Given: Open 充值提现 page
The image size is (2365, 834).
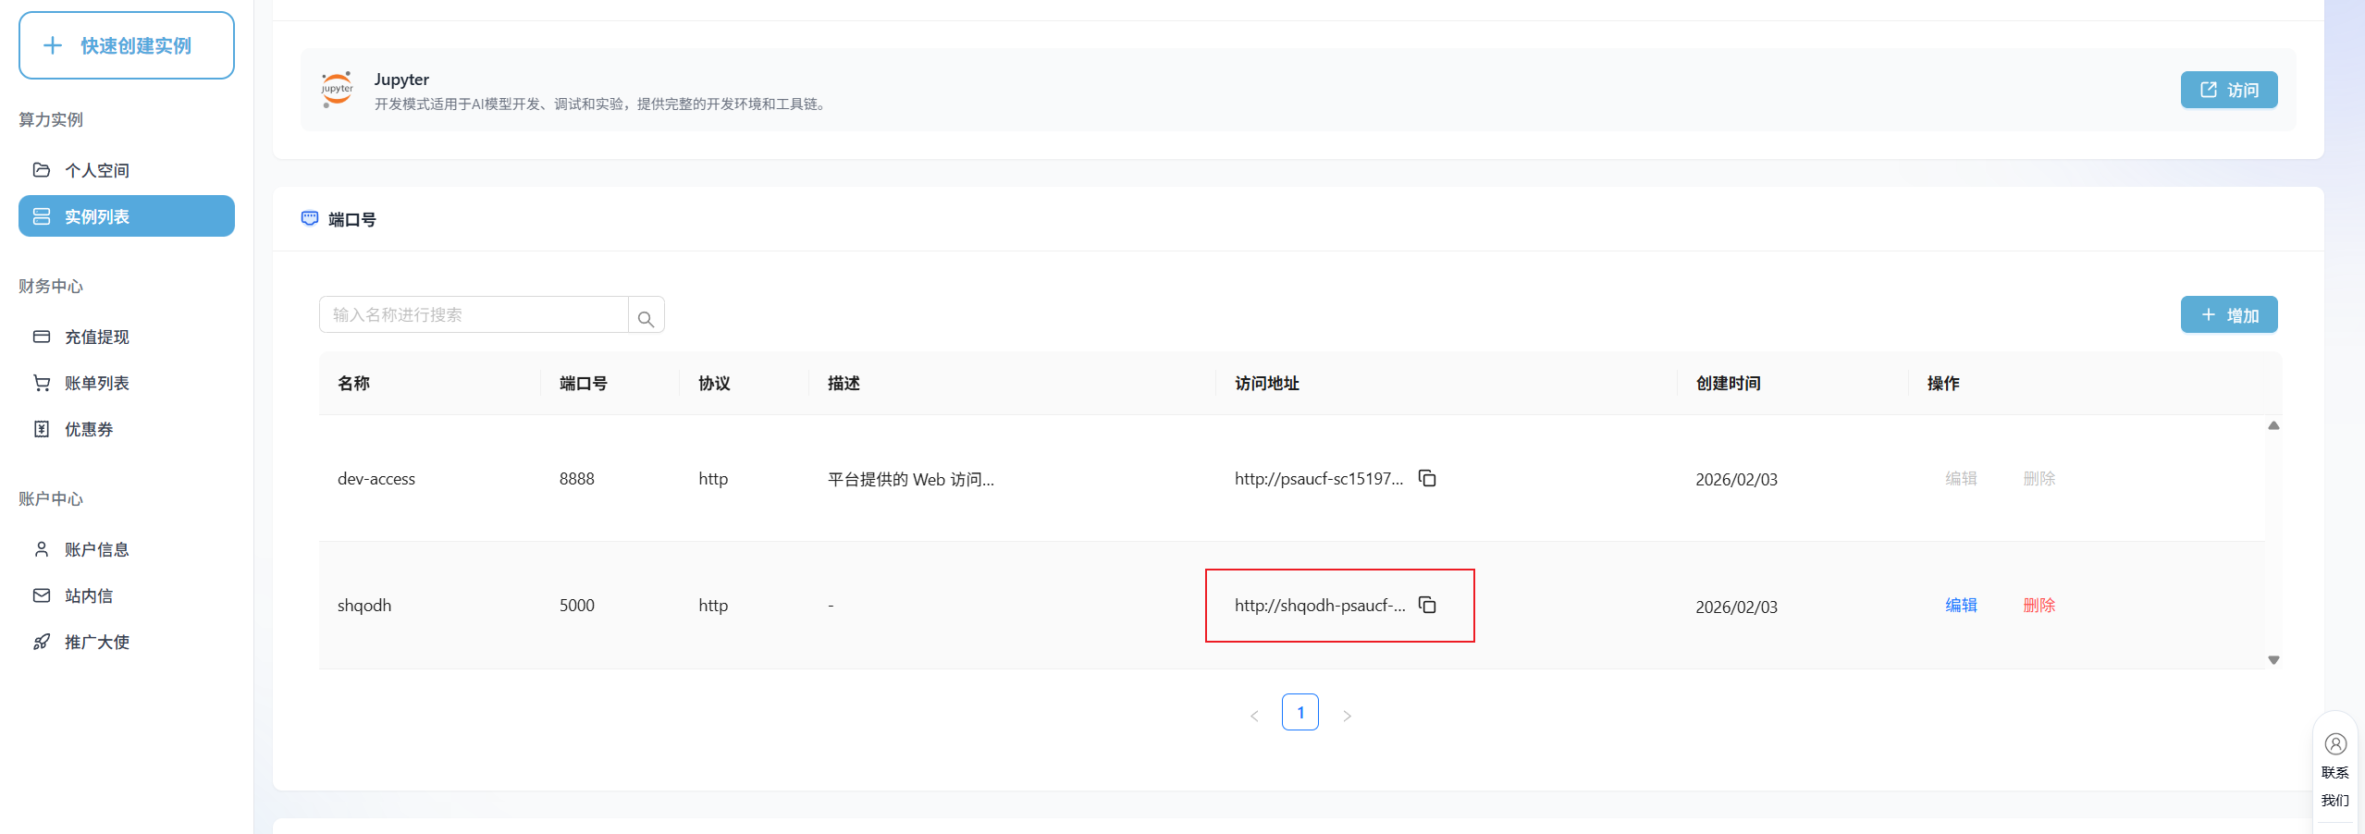Looking at the screenshot, I should point(127,337).
